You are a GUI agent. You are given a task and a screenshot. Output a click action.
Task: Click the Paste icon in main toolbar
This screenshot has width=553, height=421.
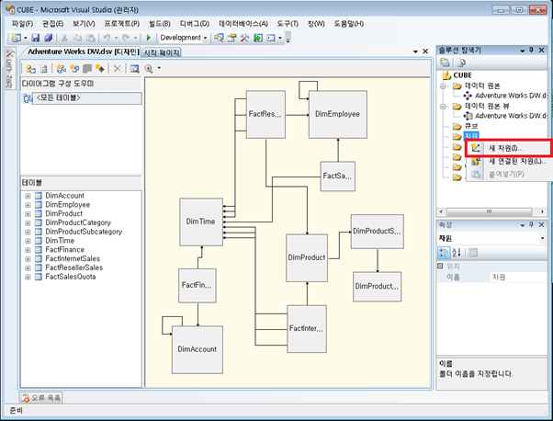[x=91, y=38]
